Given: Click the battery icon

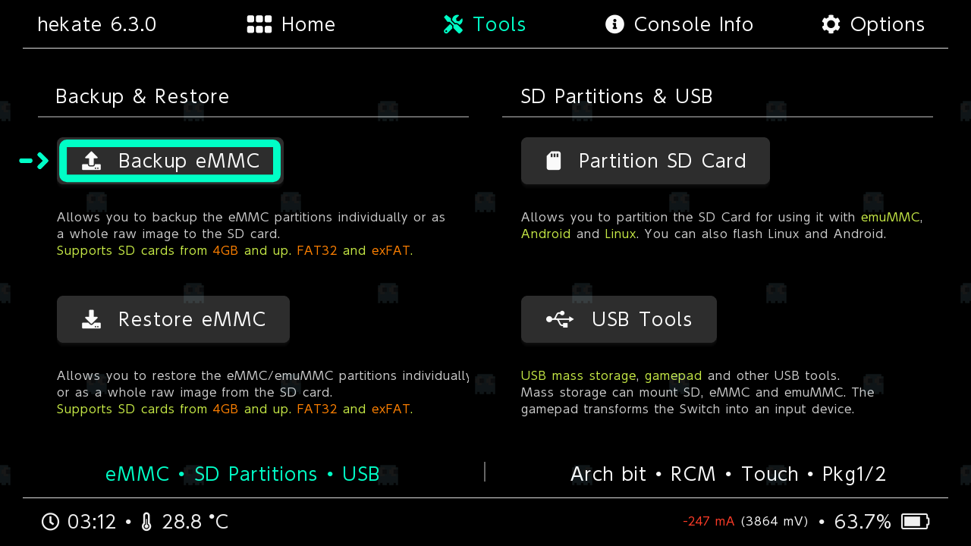Looking at the screenshot, I should 915,522.
